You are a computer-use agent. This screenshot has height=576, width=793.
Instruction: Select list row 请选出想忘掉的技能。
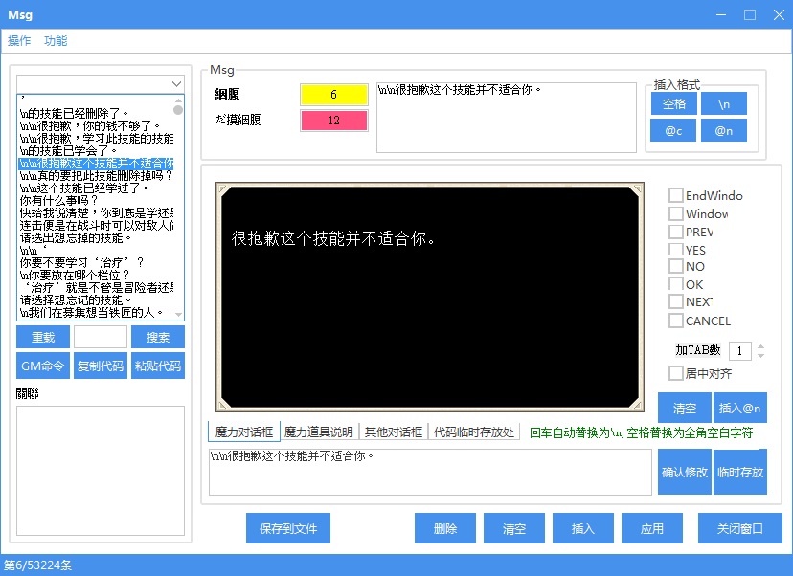tap(96, 237)
